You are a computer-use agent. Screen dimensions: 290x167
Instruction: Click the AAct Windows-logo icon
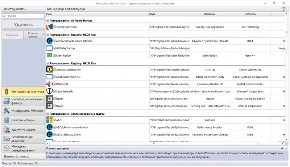coord(49,120)
